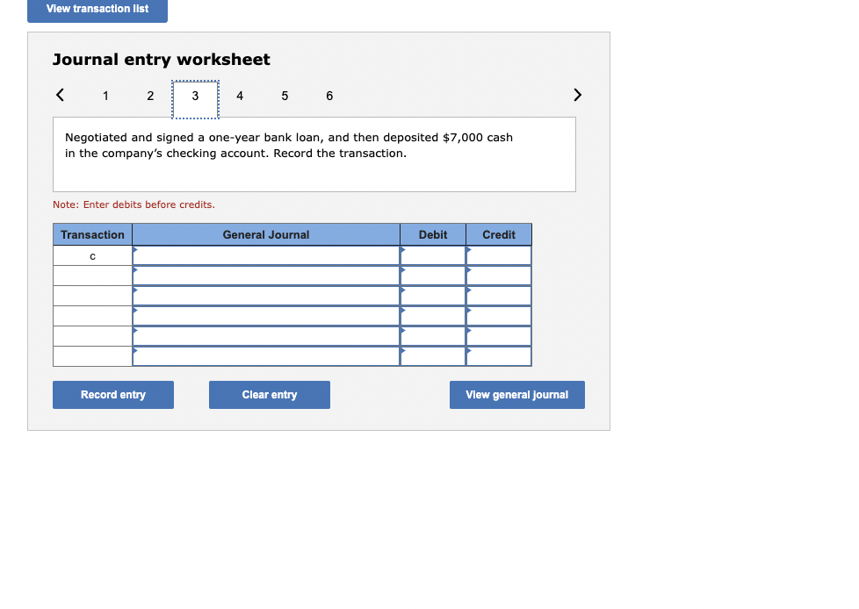The width and height of the screenshot is (859, 609).
Task: Select the Debit field in second row
Action: point(433,276)
